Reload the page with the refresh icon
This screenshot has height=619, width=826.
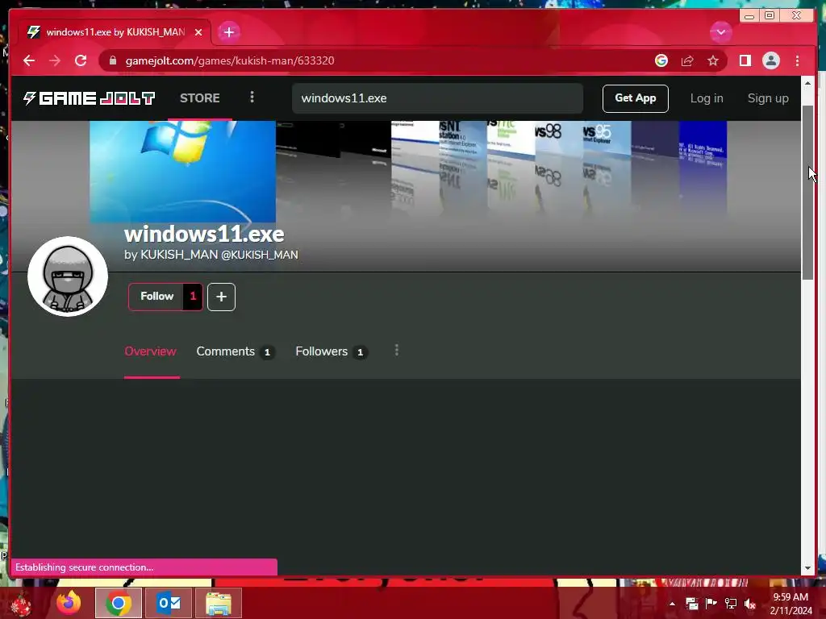pos(81,60)
